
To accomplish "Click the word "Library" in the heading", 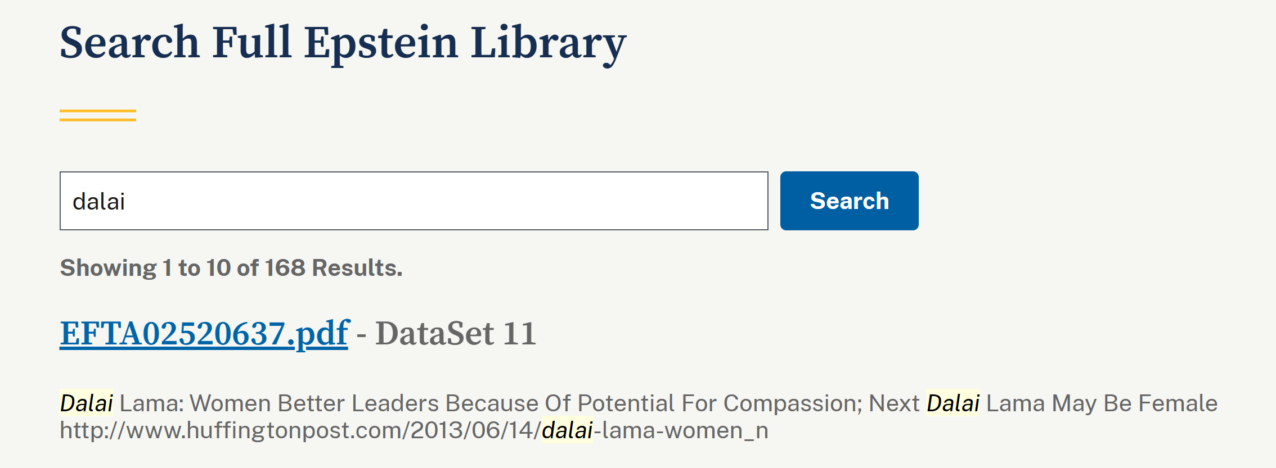I will click(x=548, y=43).
